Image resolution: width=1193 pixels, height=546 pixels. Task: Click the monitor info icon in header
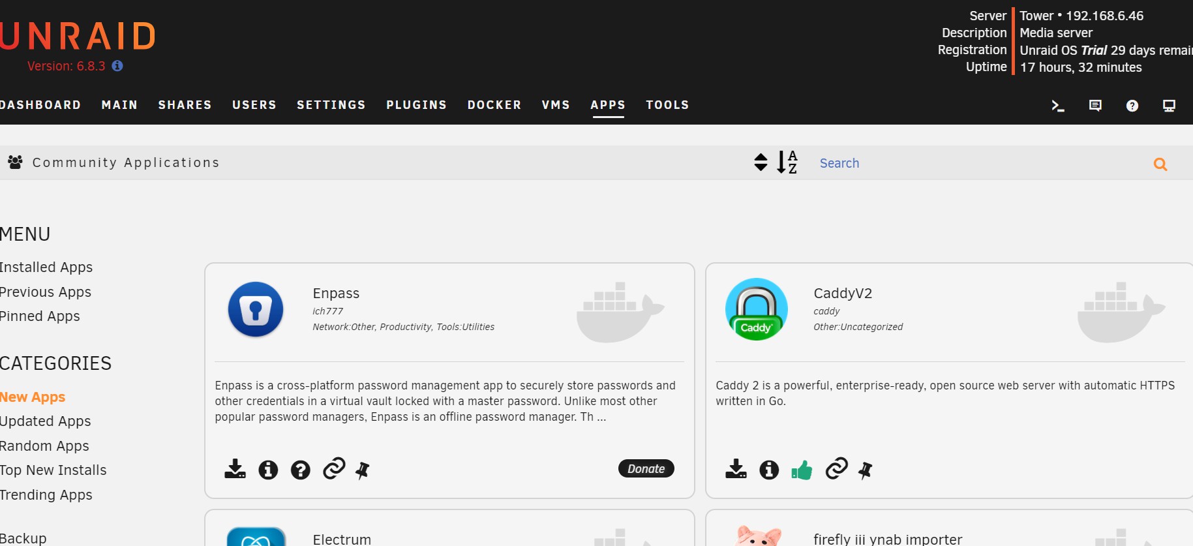(x=1170, y=106)
